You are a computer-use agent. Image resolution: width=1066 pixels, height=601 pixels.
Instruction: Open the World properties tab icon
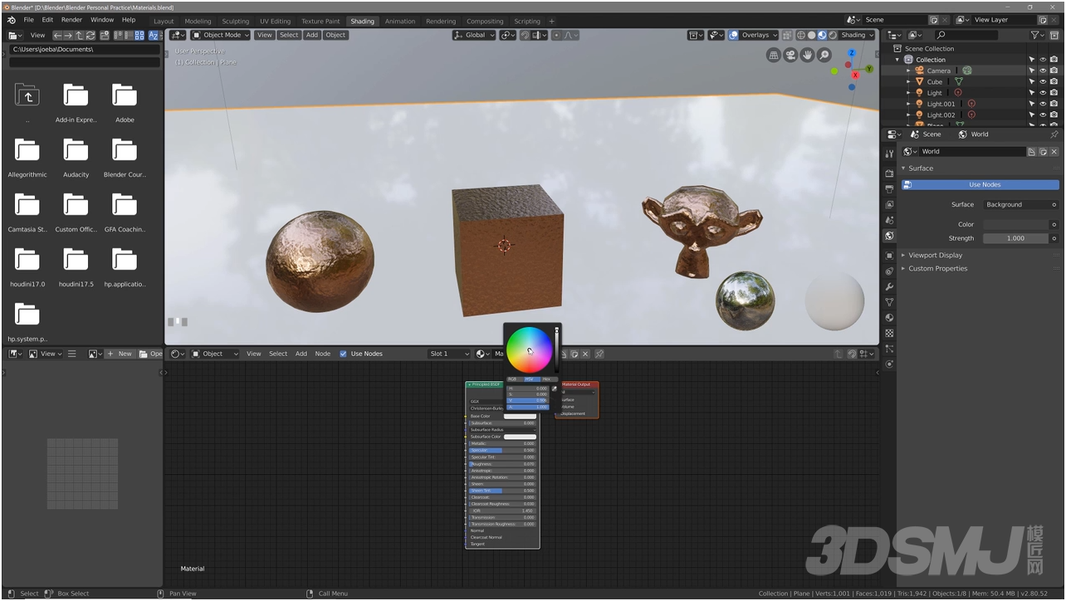point(889,236)
